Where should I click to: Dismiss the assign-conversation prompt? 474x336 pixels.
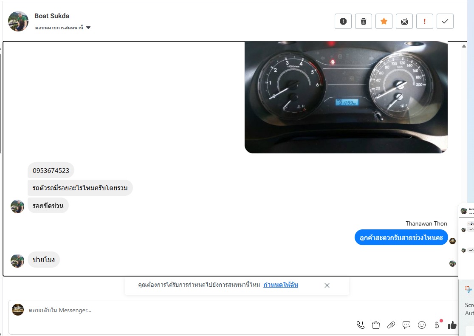point(327,285)
